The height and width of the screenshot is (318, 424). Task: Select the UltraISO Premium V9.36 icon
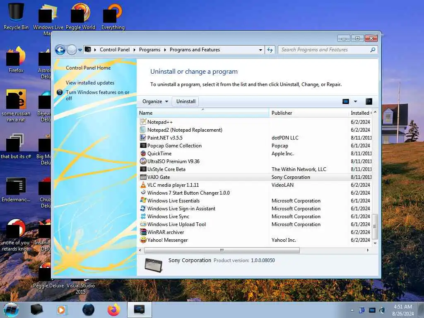pos(143,161)
